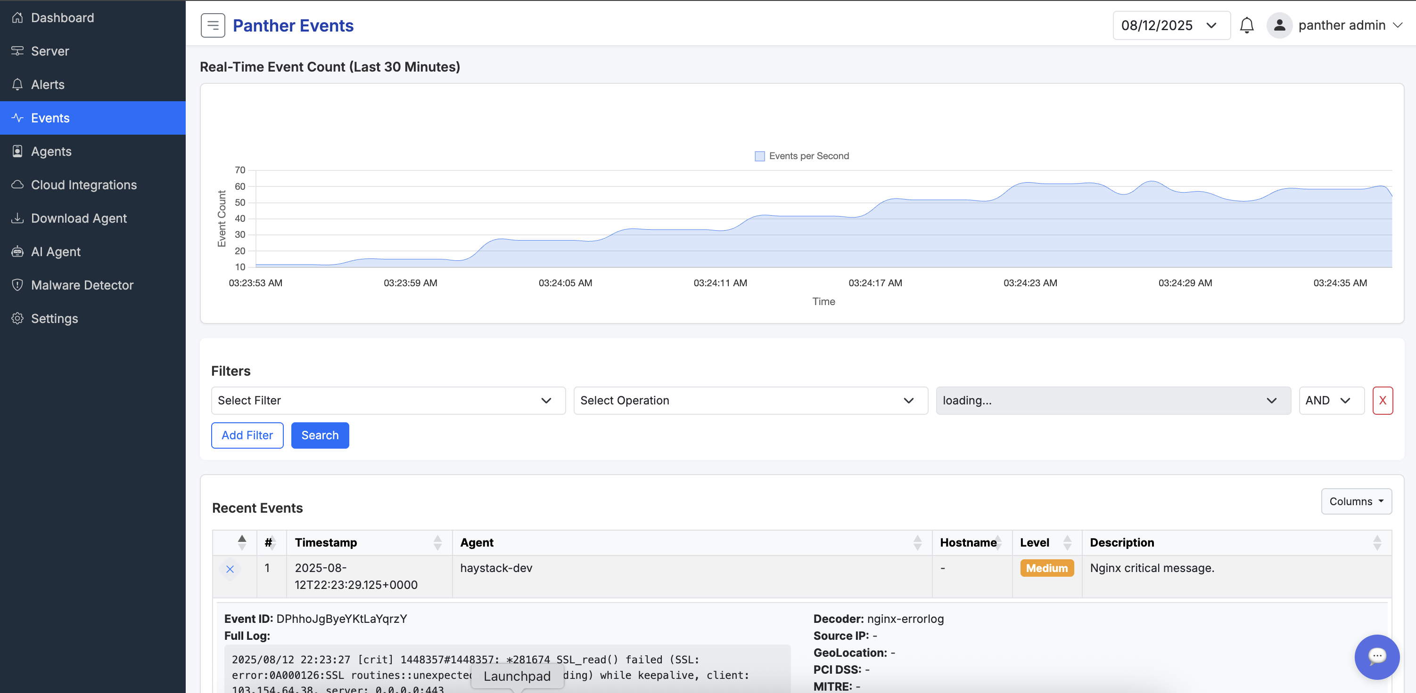This screenshot has height=693, width=1416.
Task: Click the AI Agent robot icon
Action: (x=17, y=251)
